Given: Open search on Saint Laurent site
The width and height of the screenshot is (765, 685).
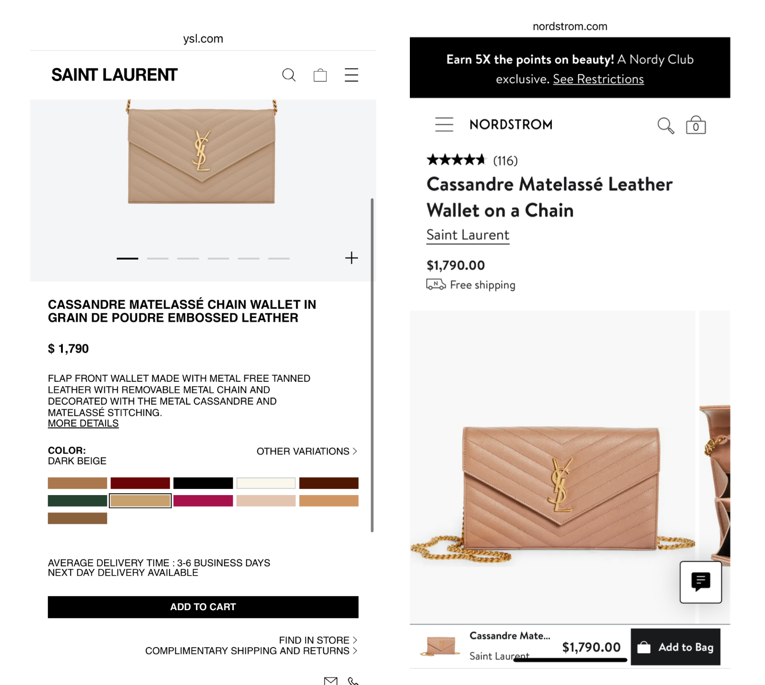Looking at the screenshot, I should click(288, 75).
